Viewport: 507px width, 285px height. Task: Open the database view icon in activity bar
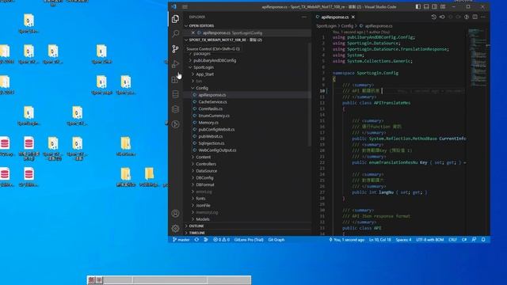pos(175,94)
